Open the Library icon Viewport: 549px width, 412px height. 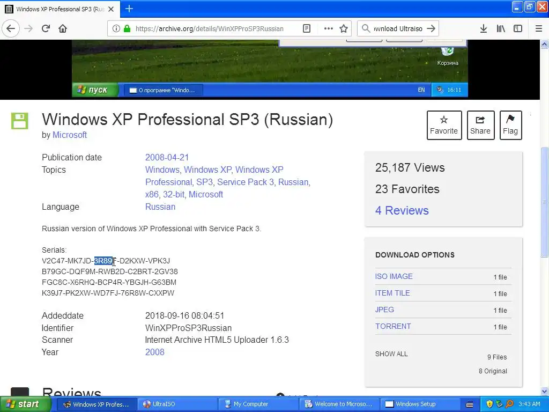coord(501,28)
